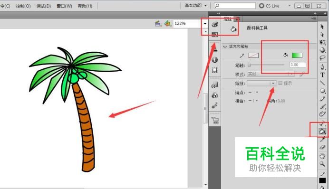Viewport: 329px width, 189px height.
Task: Open the Properties panel options menu
Action: coord(314,19)
